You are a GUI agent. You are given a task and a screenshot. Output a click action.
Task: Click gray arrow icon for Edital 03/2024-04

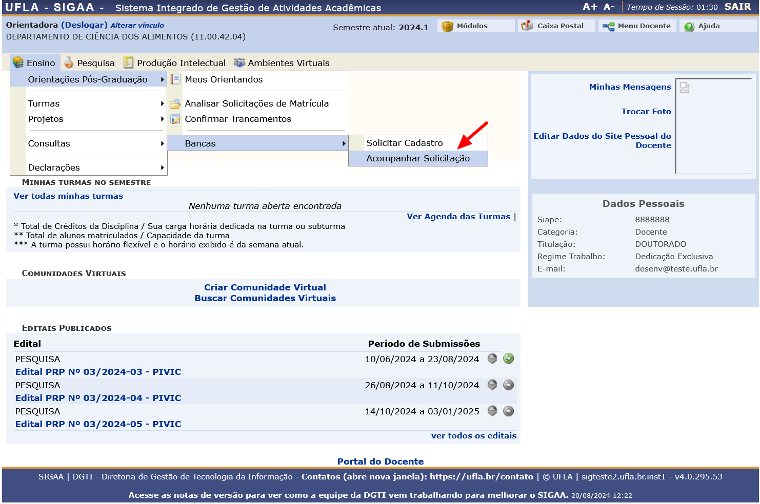pos(508,385)
